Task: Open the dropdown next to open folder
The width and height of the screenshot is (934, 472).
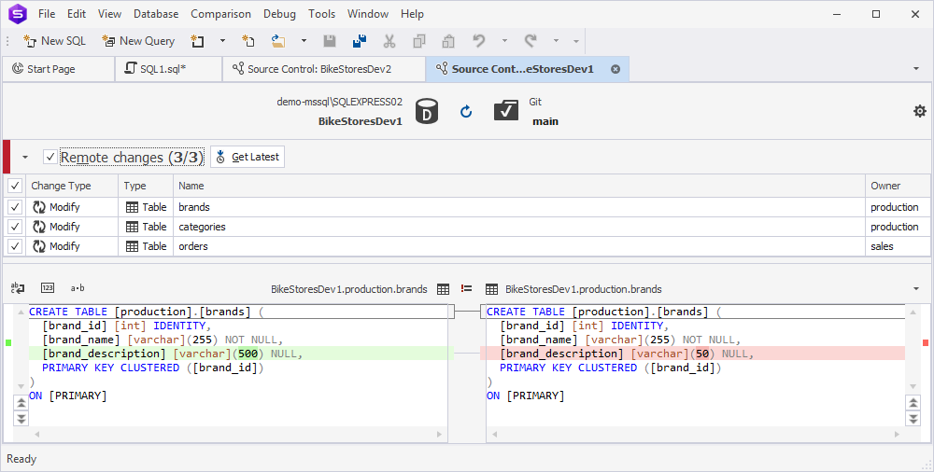Action: pyautogui.click(x=304, y=41)
